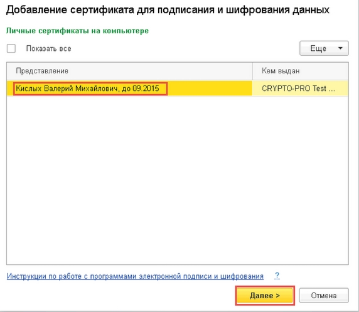Proceed with the "Далее >" button
The image size is (359, 312).
click(265, 296)
